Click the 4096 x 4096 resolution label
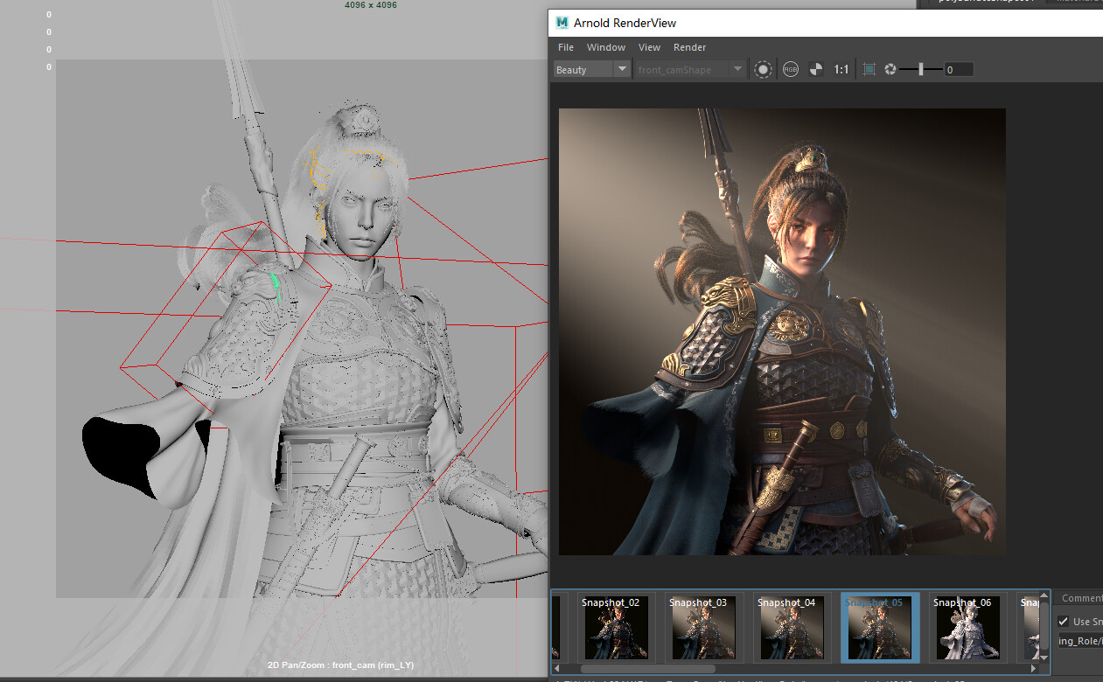Screen dimensions: 1103x682 pyautogui.click(x=371, y=4)
